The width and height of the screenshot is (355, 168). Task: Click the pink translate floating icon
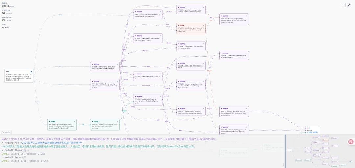click(351, 142)
